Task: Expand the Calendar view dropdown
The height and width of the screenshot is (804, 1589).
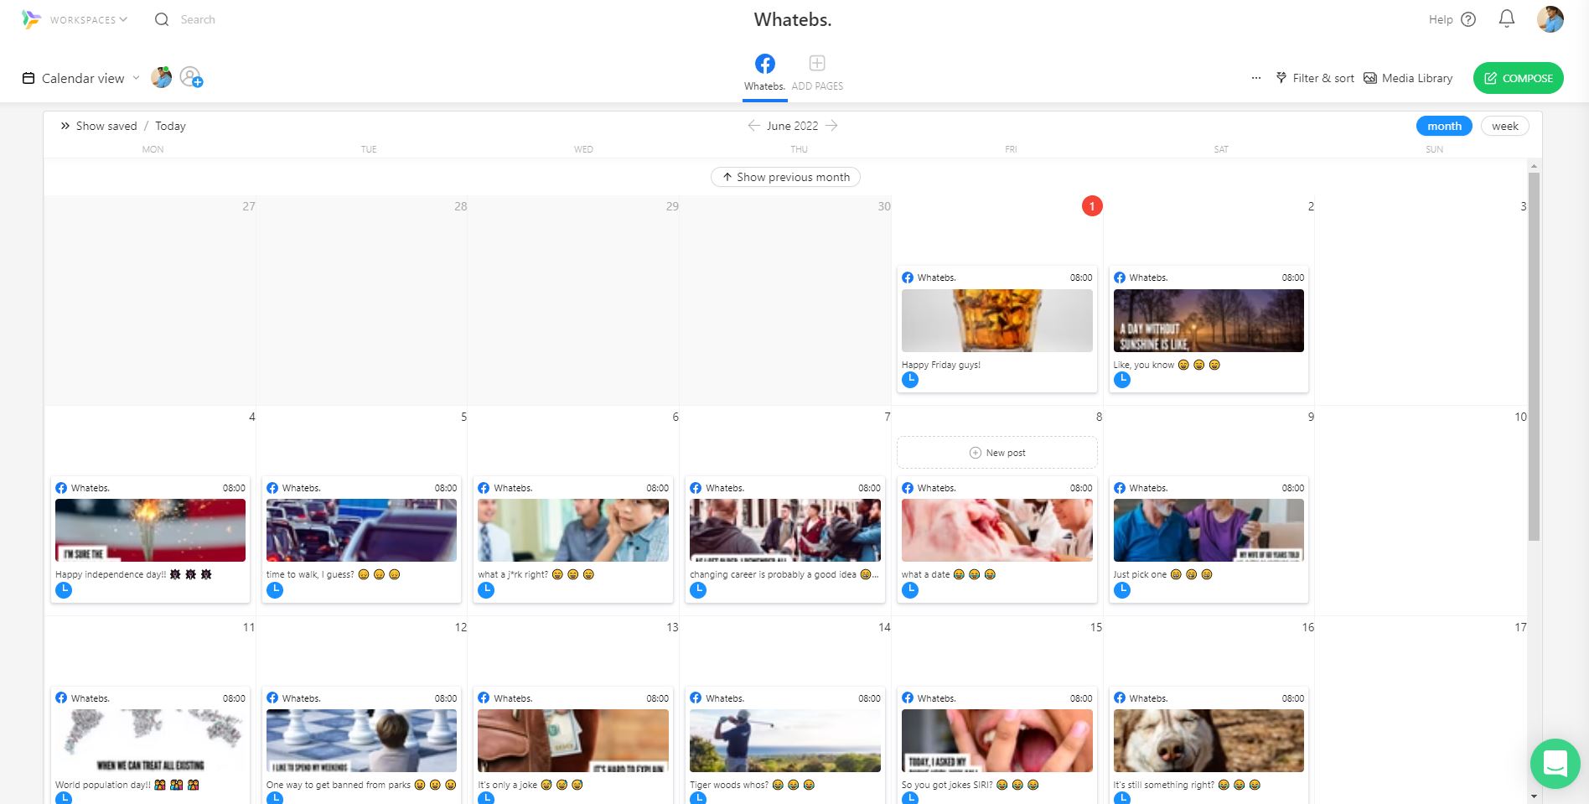Action: 81,78
